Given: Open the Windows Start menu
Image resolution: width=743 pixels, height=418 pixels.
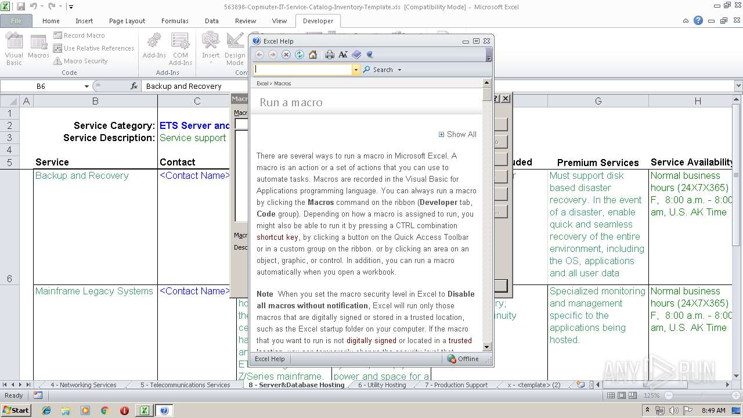Looking at the screenshot, I should pyautogui.click(x=16, y=410).
